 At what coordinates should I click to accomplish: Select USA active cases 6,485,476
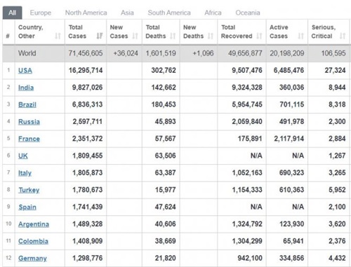289,70
